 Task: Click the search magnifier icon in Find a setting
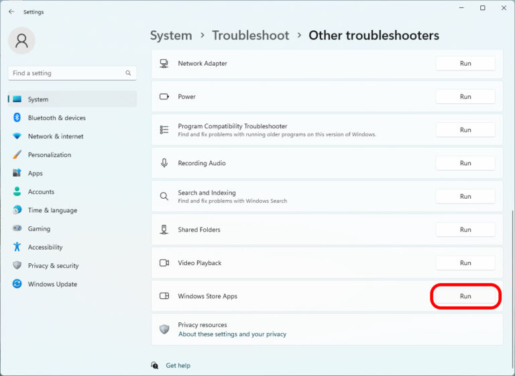coord(128,73)
